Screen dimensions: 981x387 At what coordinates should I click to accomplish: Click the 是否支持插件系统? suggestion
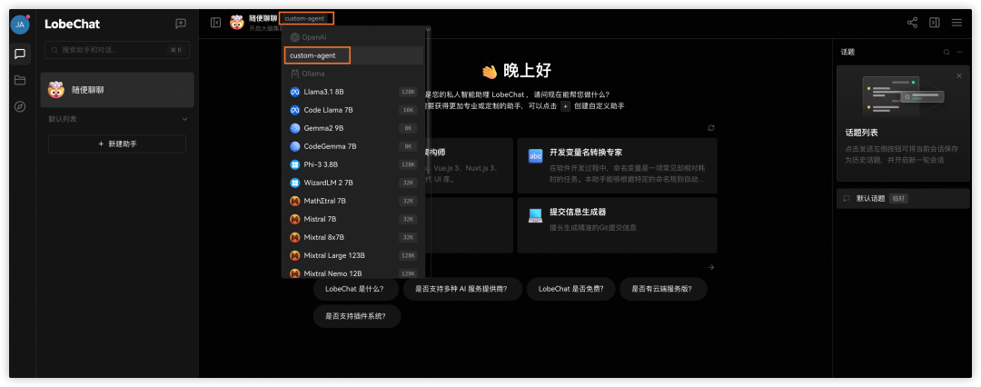pyautogui.click(x=357, y=316)
